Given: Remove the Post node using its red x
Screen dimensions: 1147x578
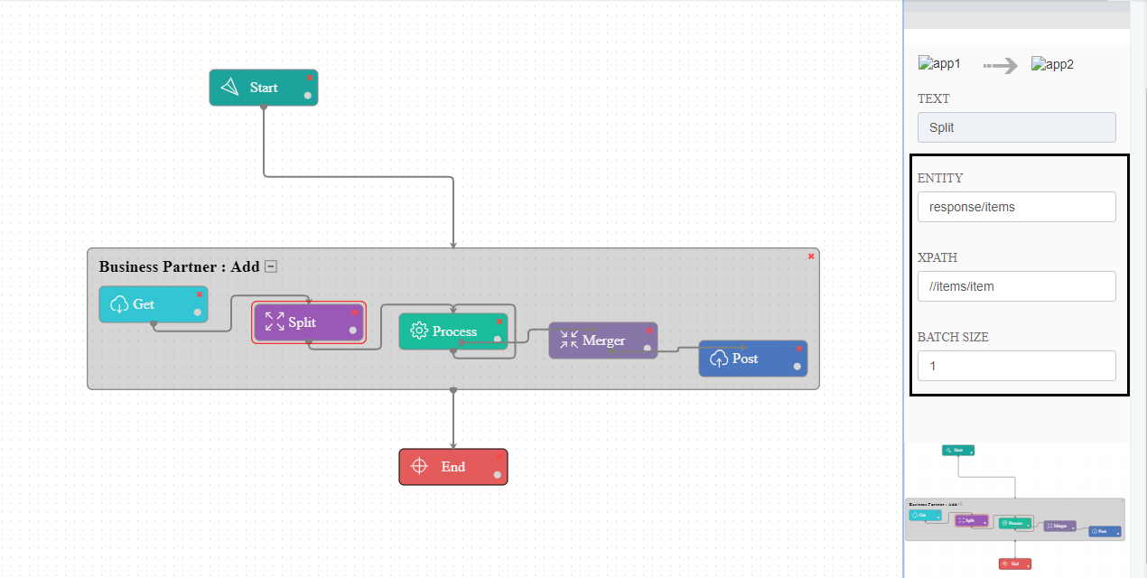Looking at the screenshot, I should [798, 349].
